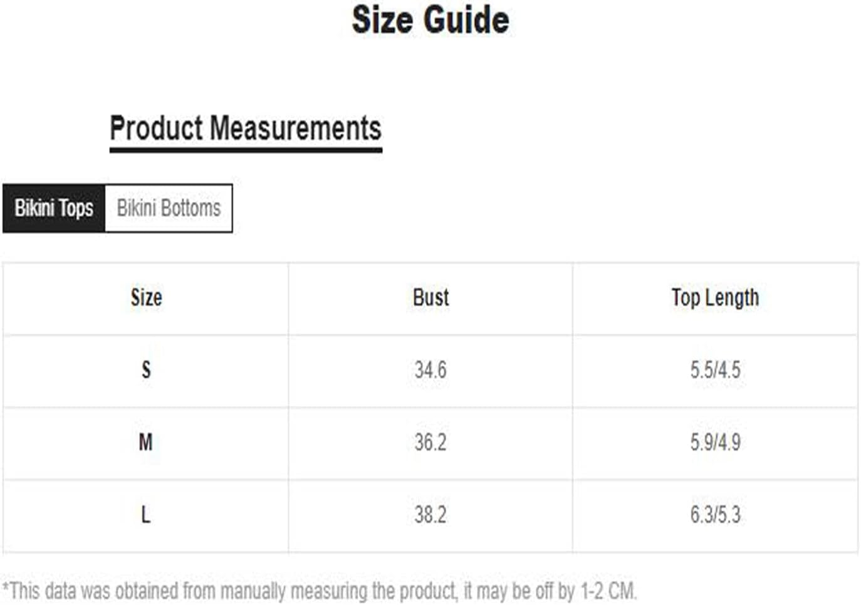Click the 34.6 bust value
Image resolution: width=861 pixels, height=605 pixels.
point(430,370)
